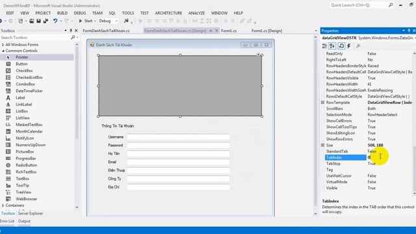Expand All Windows Forms group
Viewport: 416px width, 234px height.
3,45
